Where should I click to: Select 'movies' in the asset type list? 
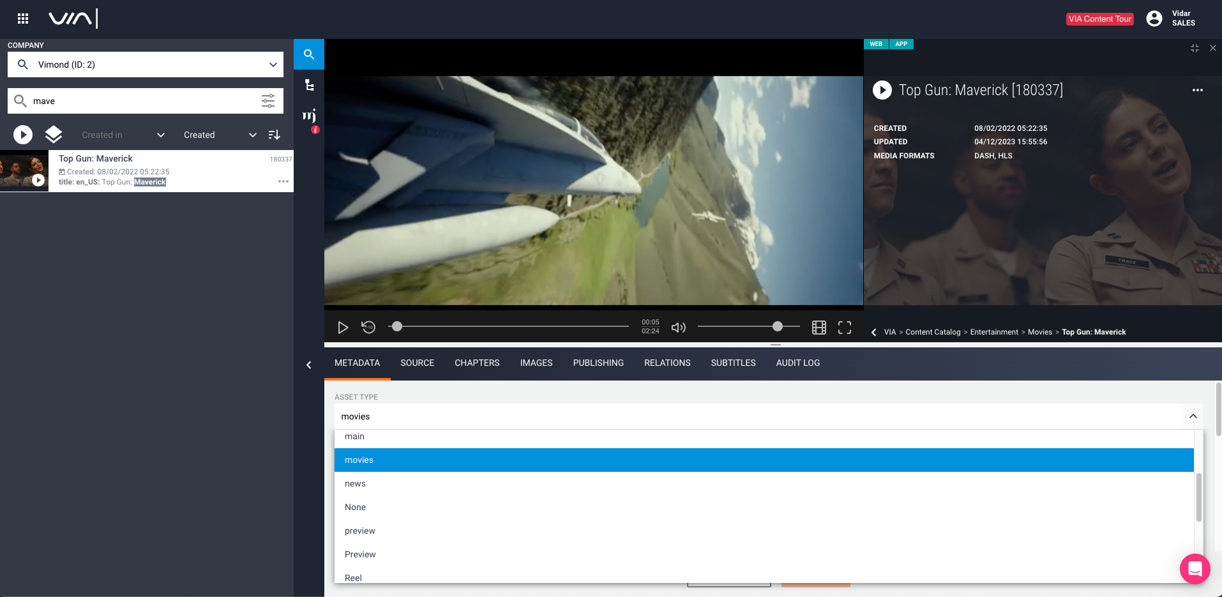[x=764, y=460]
